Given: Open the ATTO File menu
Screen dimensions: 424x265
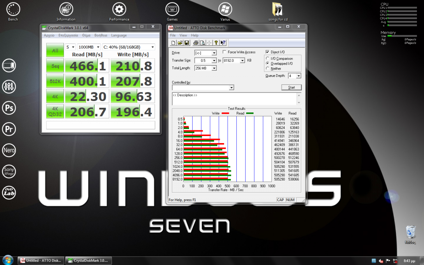Looking at the screenshot, I should tap(173, 35).
